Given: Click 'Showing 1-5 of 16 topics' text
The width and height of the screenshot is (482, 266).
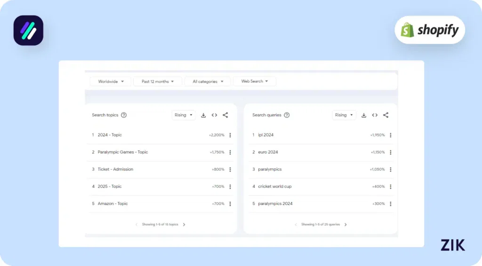Looking at the screenshot, I should [x=160, y=225].
